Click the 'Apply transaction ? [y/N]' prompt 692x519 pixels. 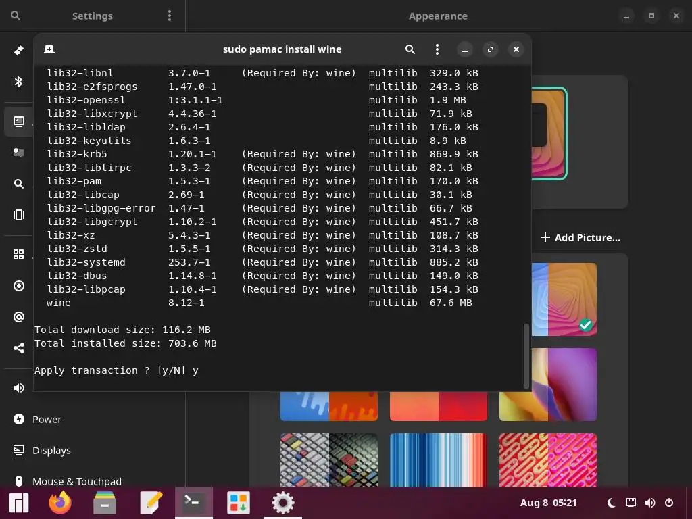coord(110,370)
